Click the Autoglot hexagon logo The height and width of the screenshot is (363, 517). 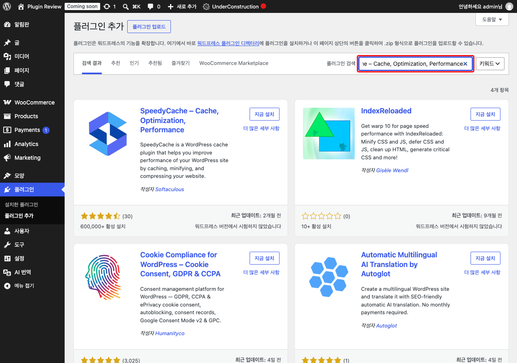tap(329, 277)
